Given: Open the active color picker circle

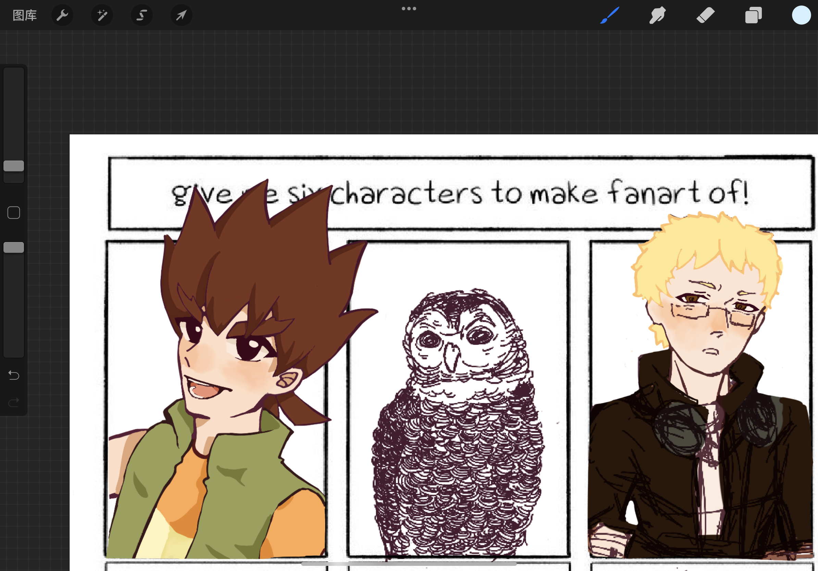Looking at the screenshot, I should 801,15.
